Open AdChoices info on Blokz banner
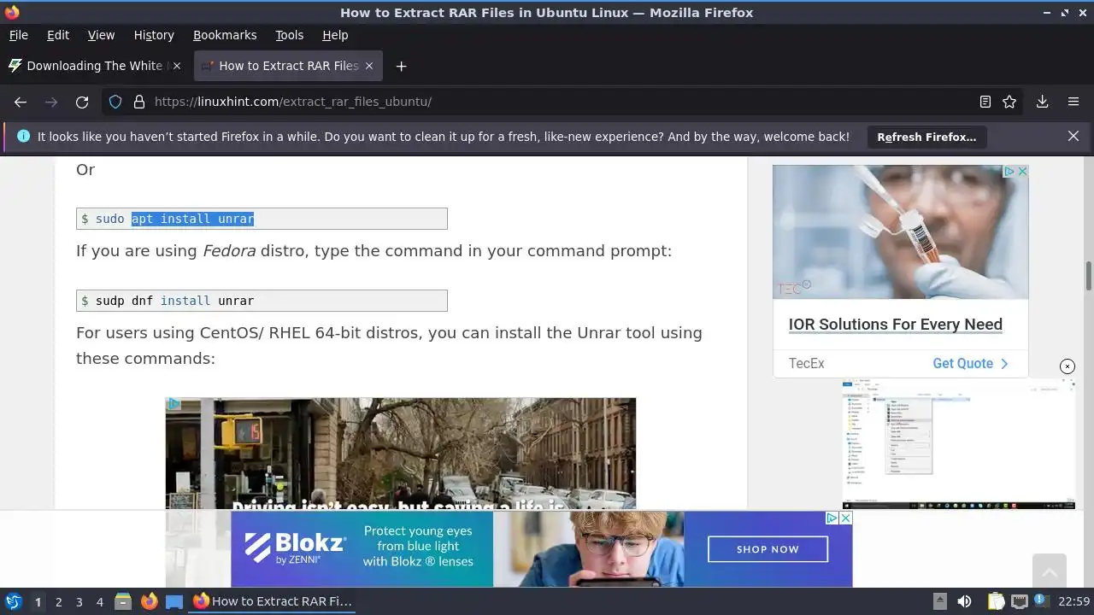 tap(832, 518)
